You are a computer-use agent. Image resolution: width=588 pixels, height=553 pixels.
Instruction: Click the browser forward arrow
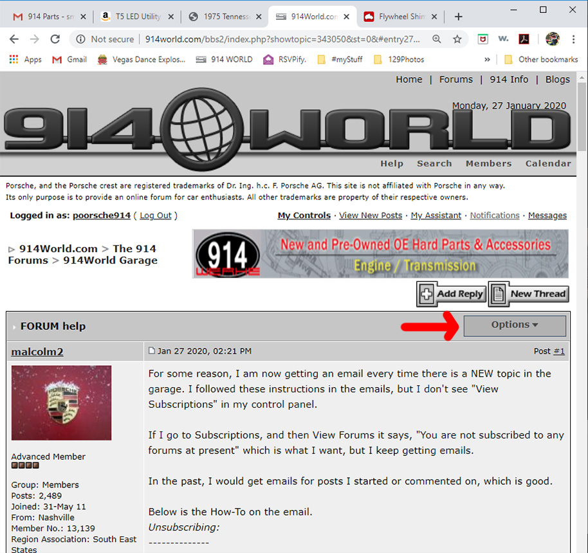coord(35,39)
